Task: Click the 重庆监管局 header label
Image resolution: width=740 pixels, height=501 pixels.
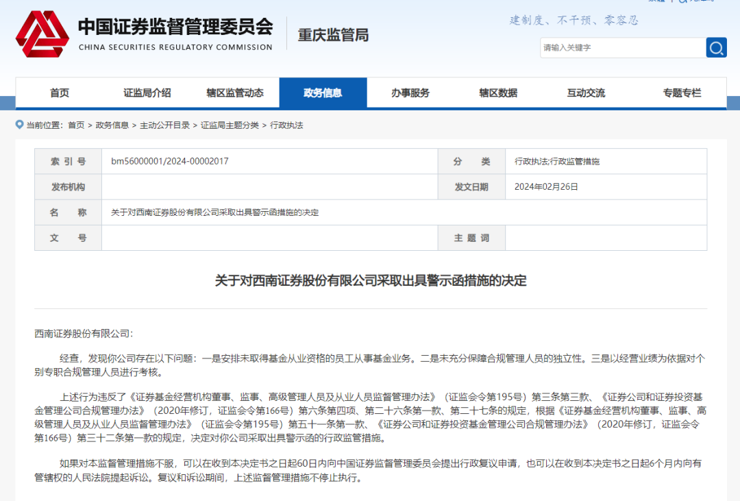Action: point(333,35)
